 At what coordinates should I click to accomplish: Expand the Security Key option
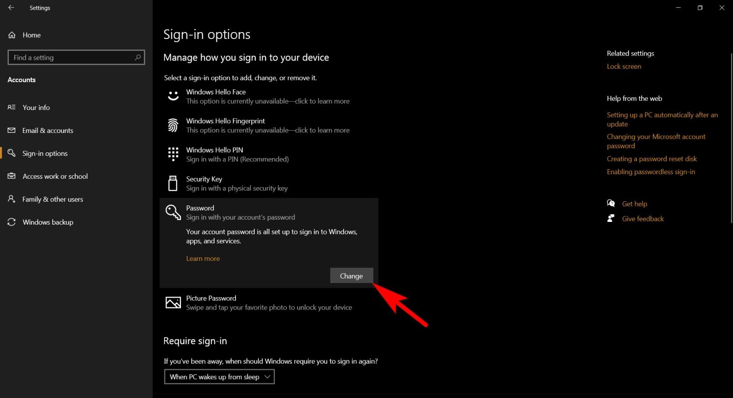269,183
